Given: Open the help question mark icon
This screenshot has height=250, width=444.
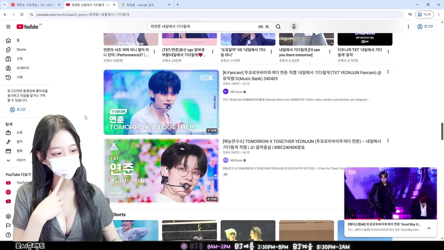Looking at the screenshot, I should 8,235.
